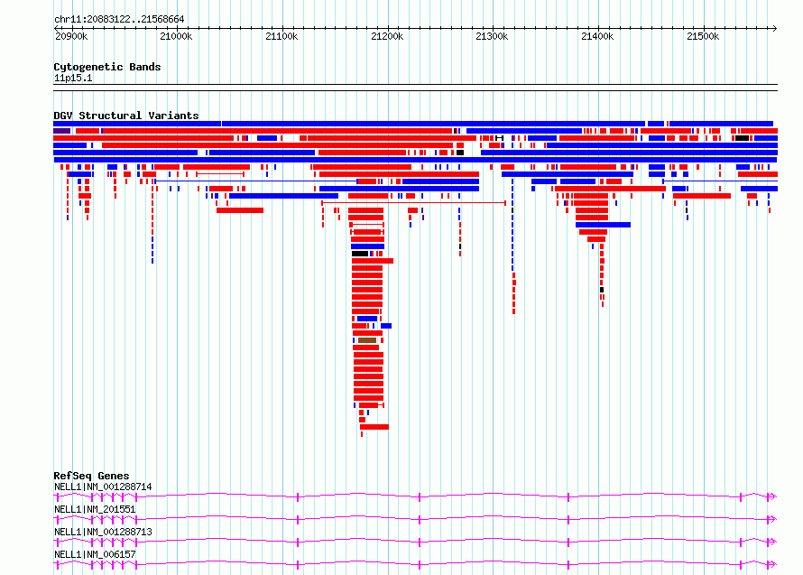Screen dimensions: 803x575
Task: Click the brown variant bar in the central stack
Action: click(x=367, y=340)
